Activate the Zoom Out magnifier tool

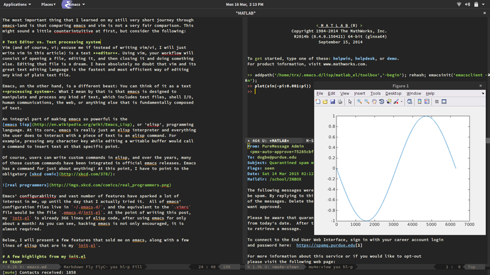click(x=367, y=102)
